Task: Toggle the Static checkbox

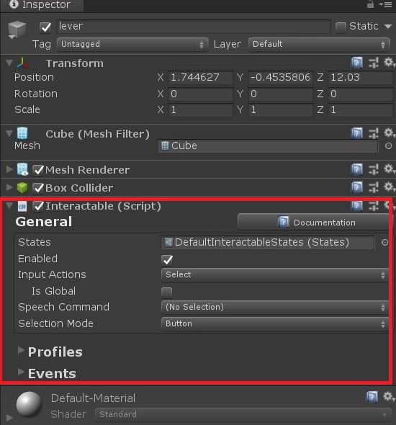Action: click(341, 27)
